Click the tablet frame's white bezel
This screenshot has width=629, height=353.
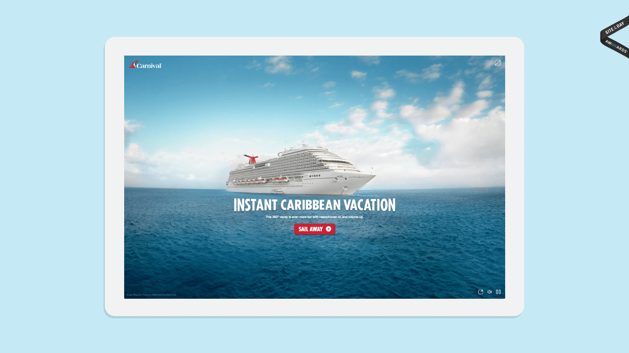(x=314, y=46)
